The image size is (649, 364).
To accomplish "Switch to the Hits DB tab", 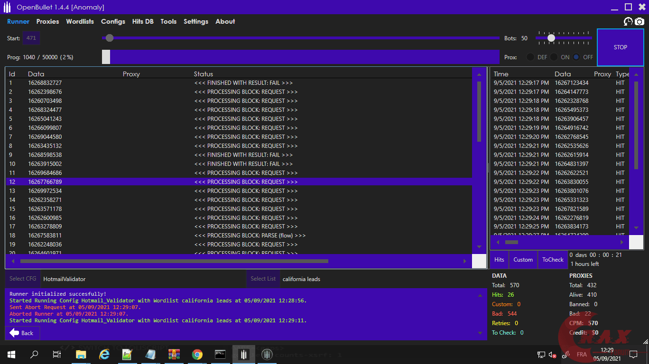I will [x=143, y=21].
